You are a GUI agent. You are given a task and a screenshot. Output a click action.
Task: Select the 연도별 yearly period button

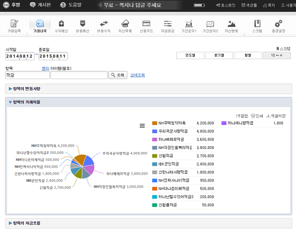190,56
